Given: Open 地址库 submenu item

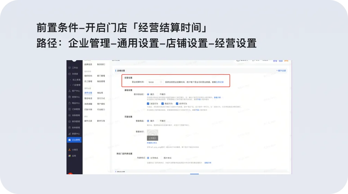Looking at the screenshot, I should [x=100, y=93].
